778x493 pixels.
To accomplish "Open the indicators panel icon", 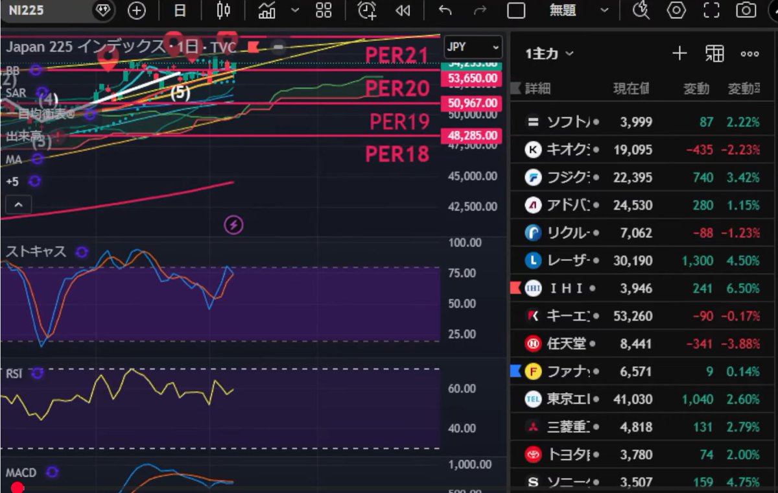I will point(266,10).
